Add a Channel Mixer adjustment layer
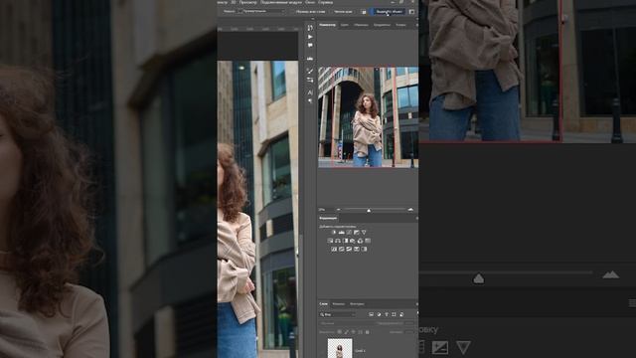Viewport: 636px width, 358px height. (x=360, y=241)
